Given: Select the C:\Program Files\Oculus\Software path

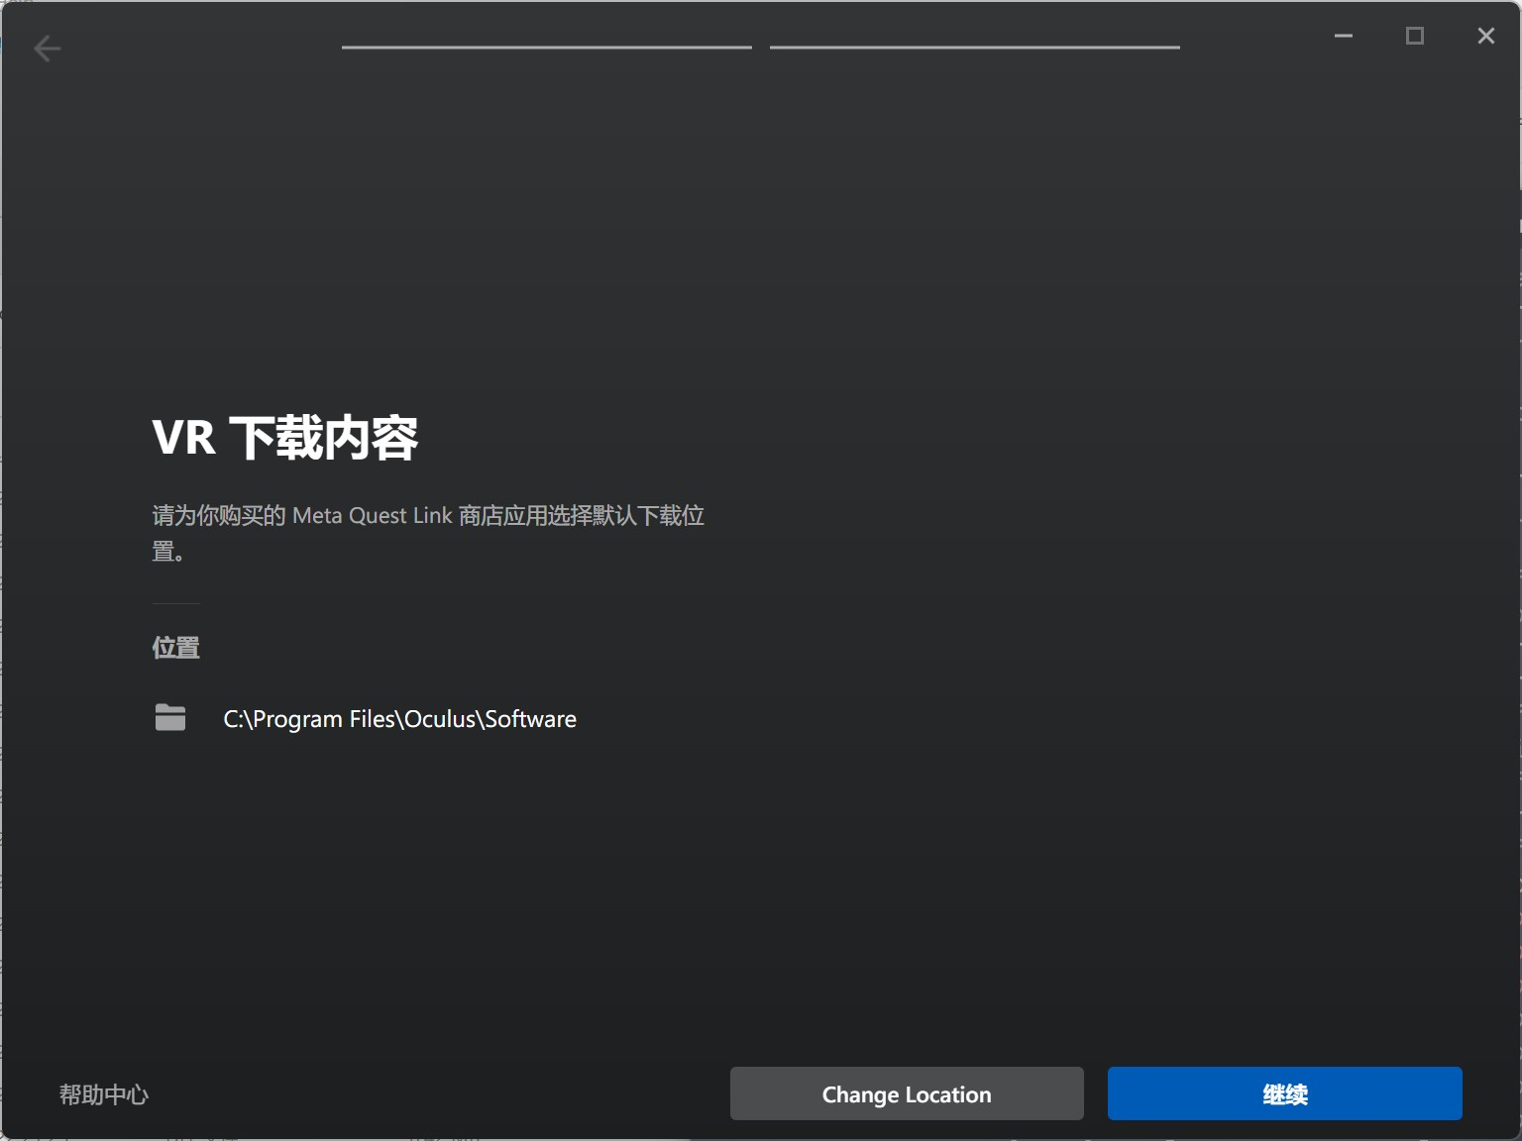Looking at the screenshot, I should point(399,719).
